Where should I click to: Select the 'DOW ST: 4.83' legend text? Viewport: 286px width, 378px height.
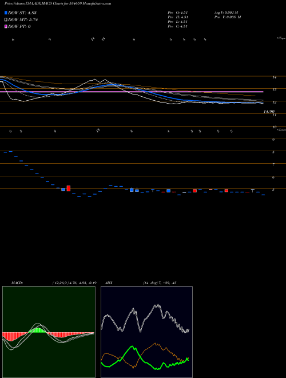coord(22,13)
